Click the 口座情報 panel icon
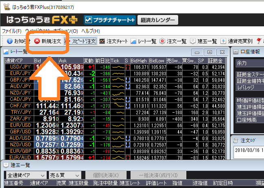Viewport: 264px width, 188px height. tap(236, 52)
